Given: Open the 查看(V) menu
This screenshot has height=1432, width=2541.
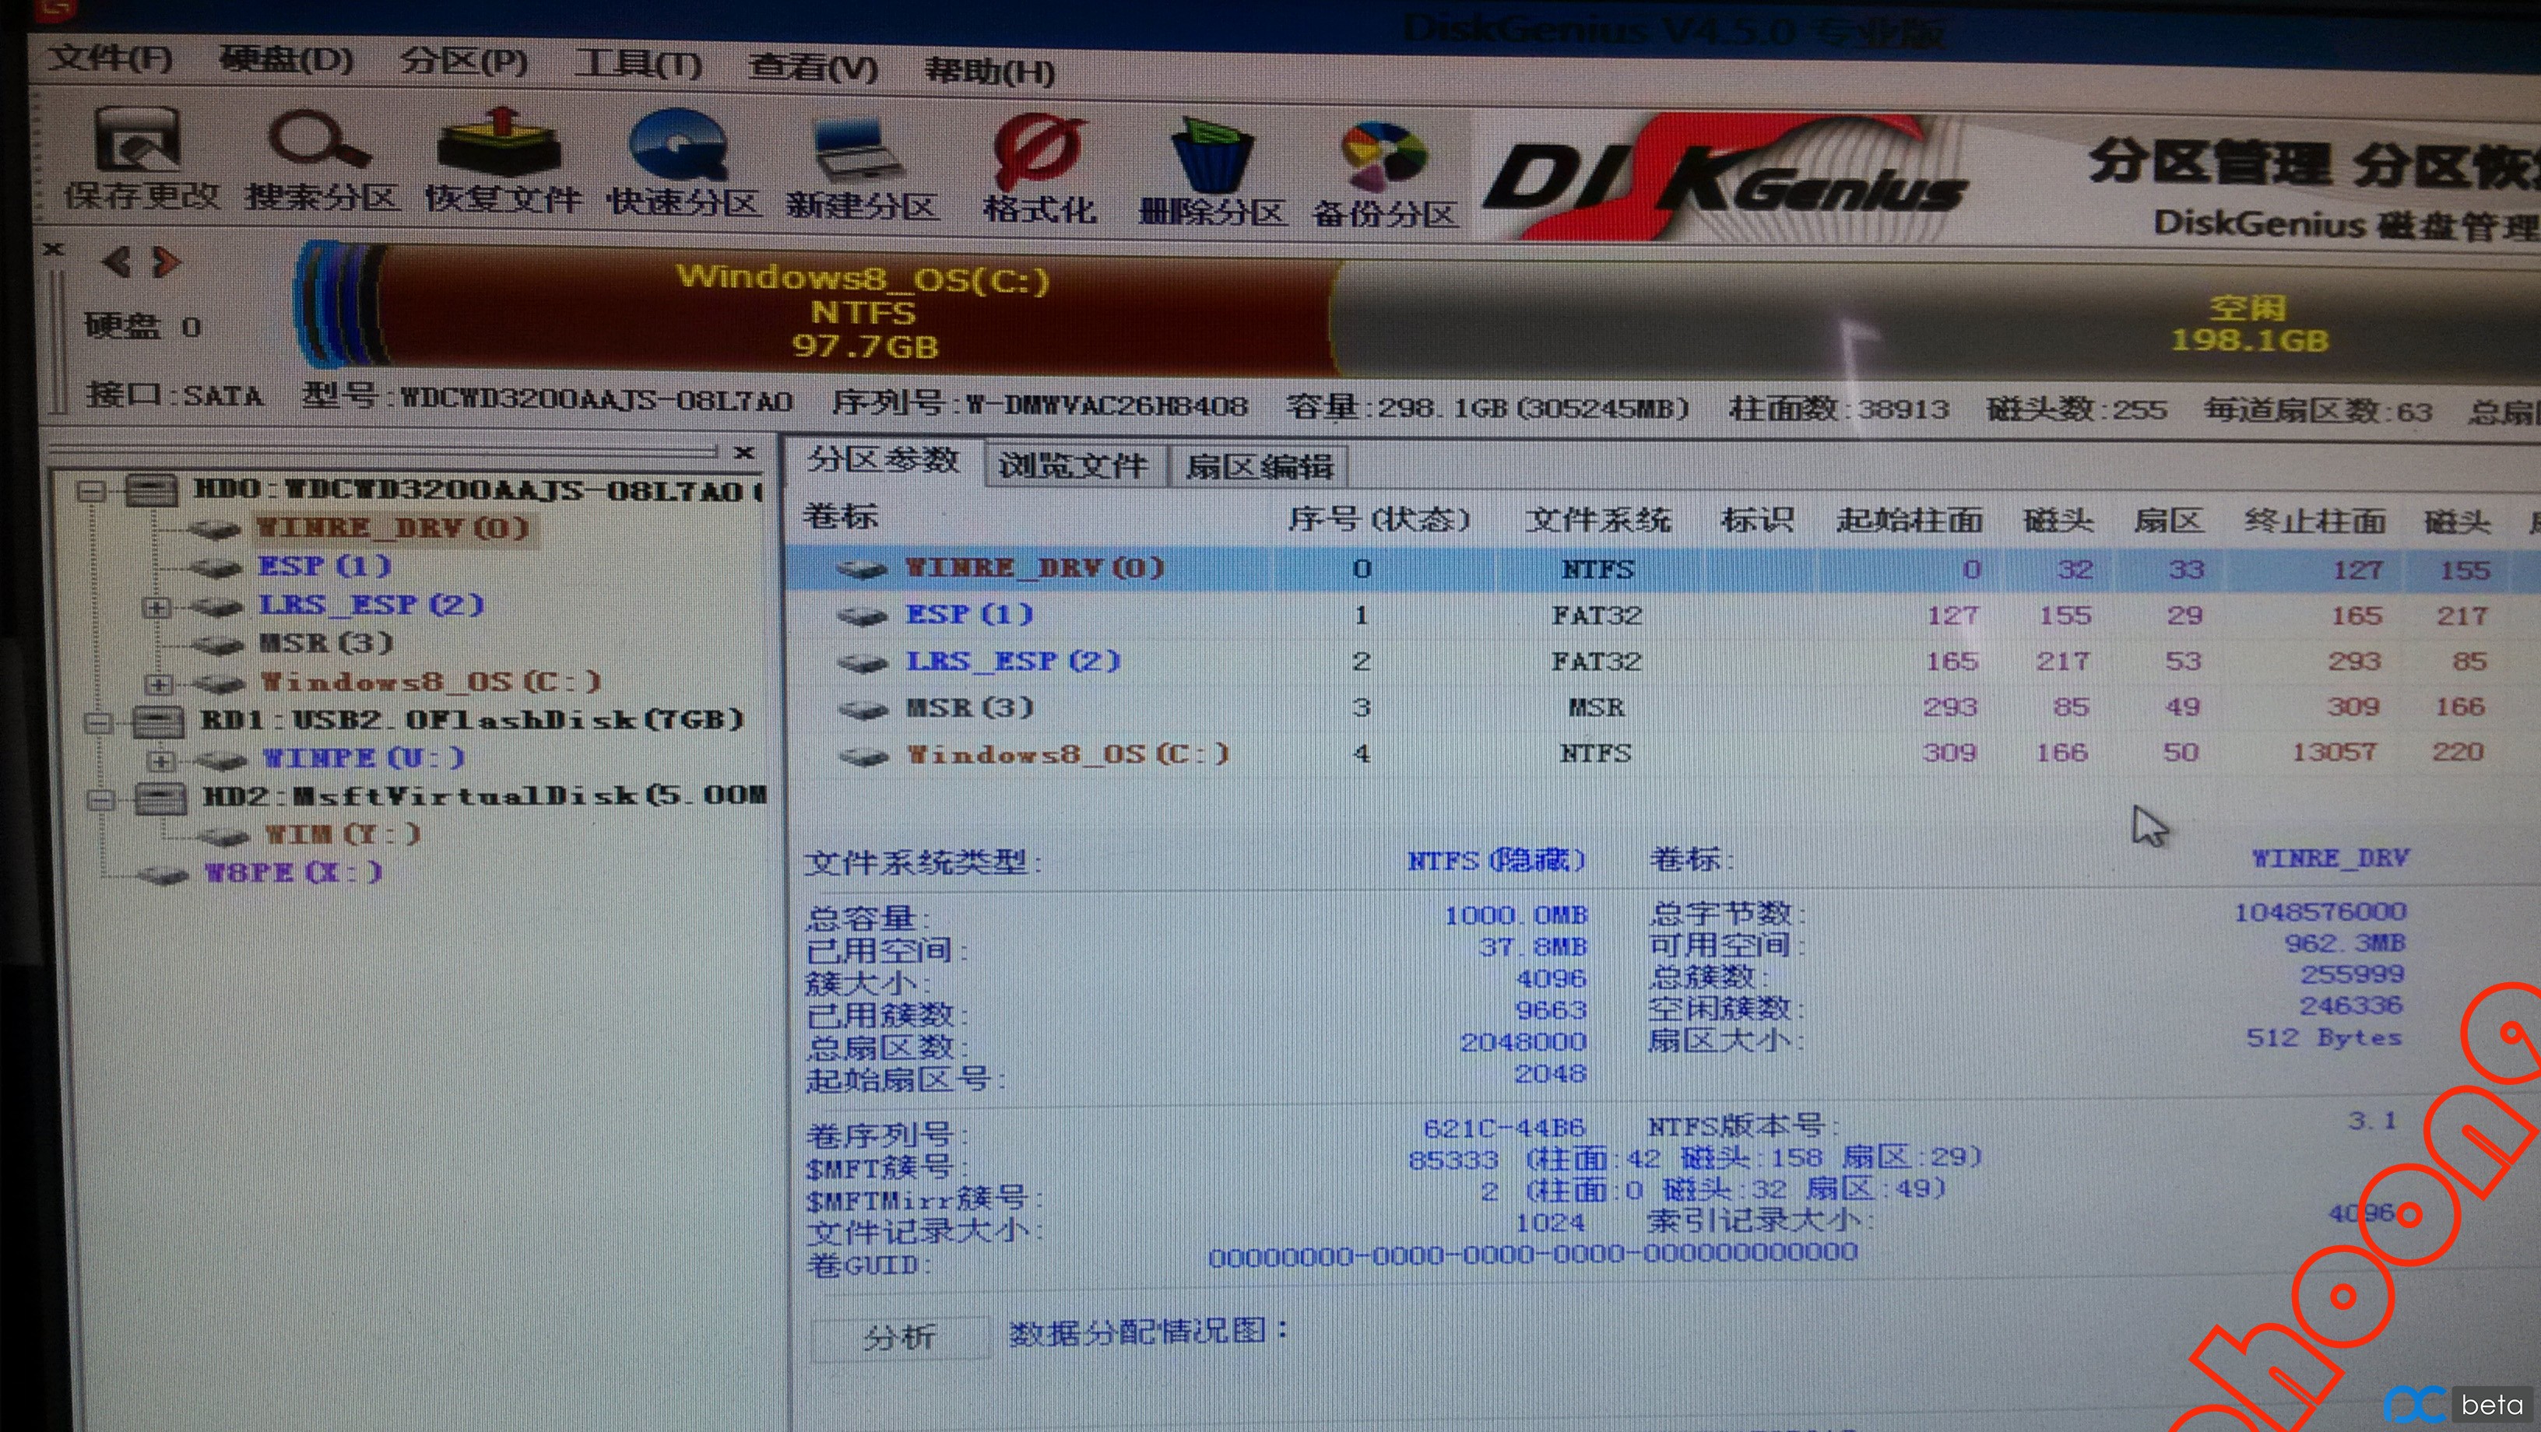Looking at the screenshot, I should [813, 67].
